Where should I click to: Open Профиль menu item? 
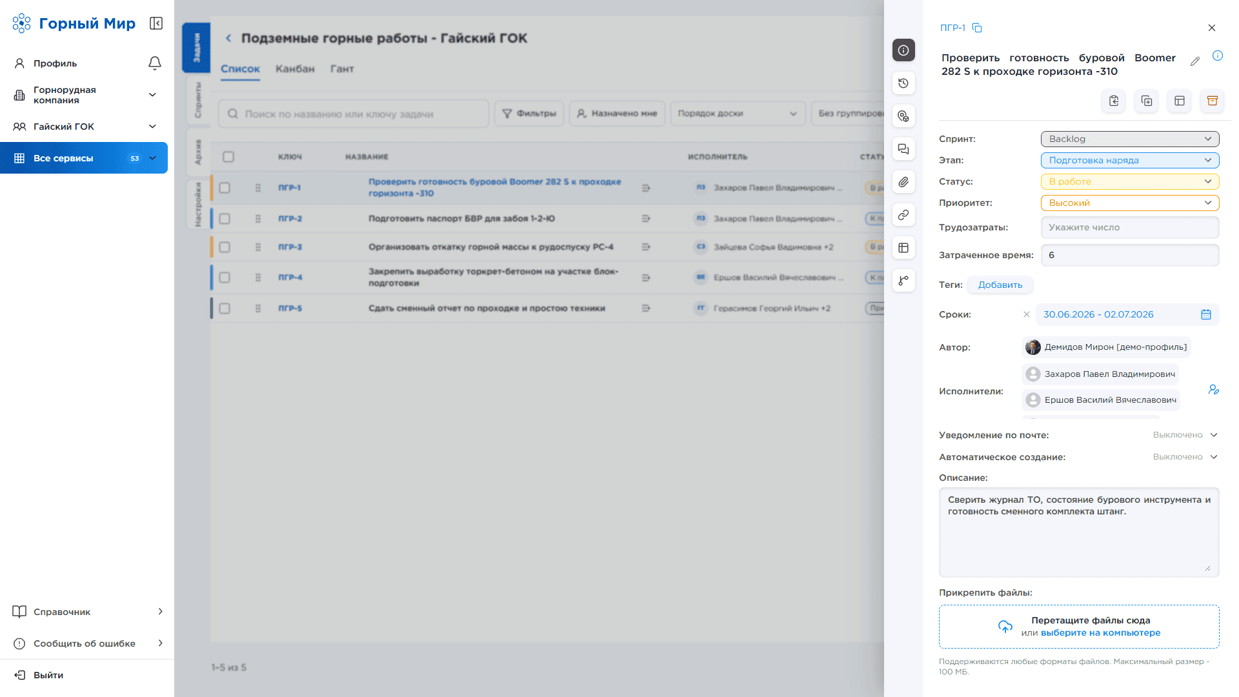(55, 63)
